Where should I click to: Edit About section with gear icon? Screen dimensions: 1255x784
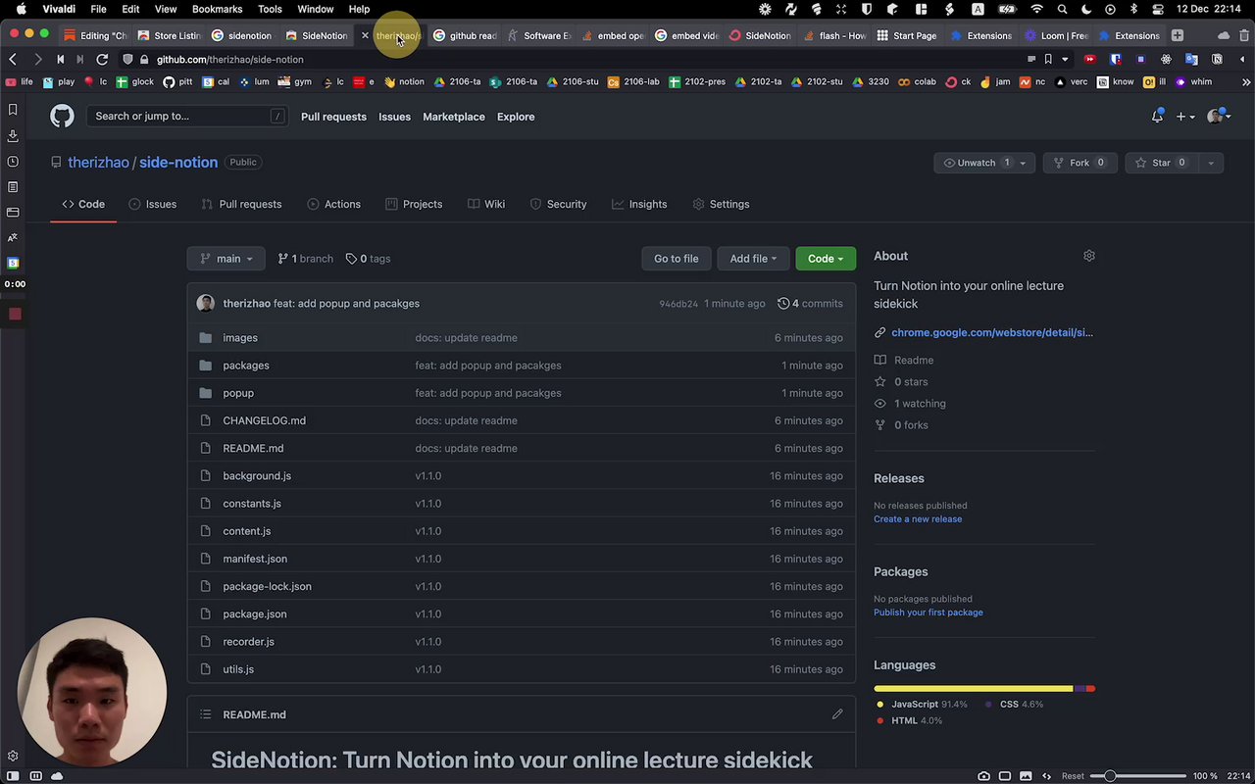pyautogui.click(x=1088, y=256)
